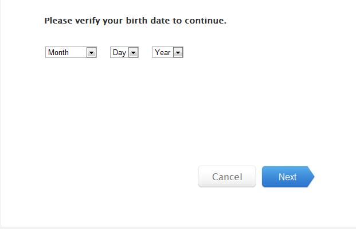
Task: Expand birth month choices list
Action: pos(71,52)
